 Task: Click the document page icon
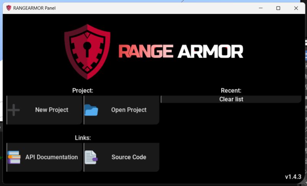[x=91, y=157]
